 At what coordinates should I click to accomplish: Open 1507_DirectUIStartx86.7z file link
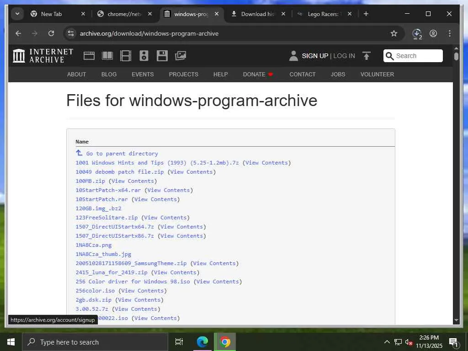[x=115, y=236]
